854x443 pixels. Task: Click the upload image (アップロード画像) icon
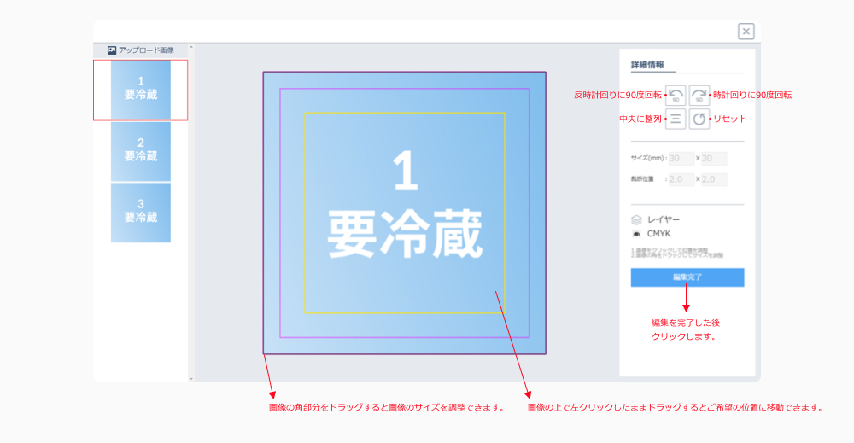tap(112, 50)
